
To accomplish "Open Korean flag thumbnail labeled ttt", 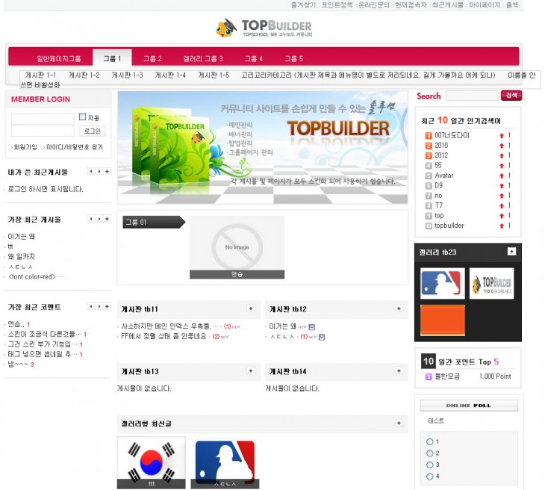I will coord(152,462).
